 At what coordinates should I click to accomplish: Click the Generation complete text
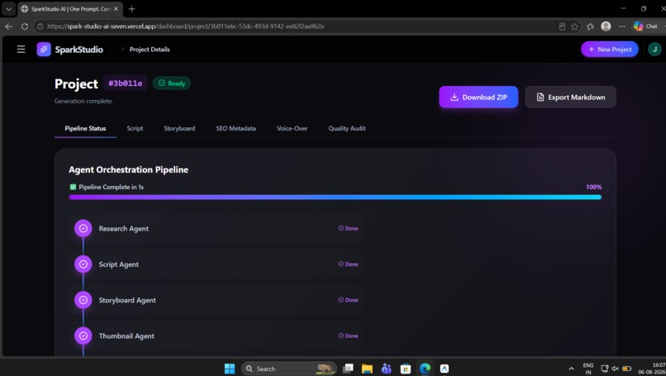coord(83,101)
